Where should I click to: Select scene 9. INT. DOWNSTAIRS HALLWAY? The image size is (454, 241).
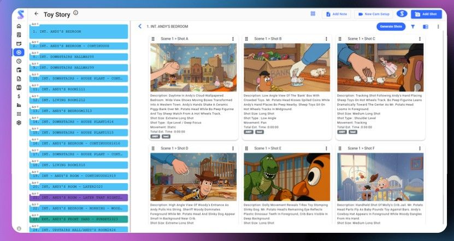[79, 68]
